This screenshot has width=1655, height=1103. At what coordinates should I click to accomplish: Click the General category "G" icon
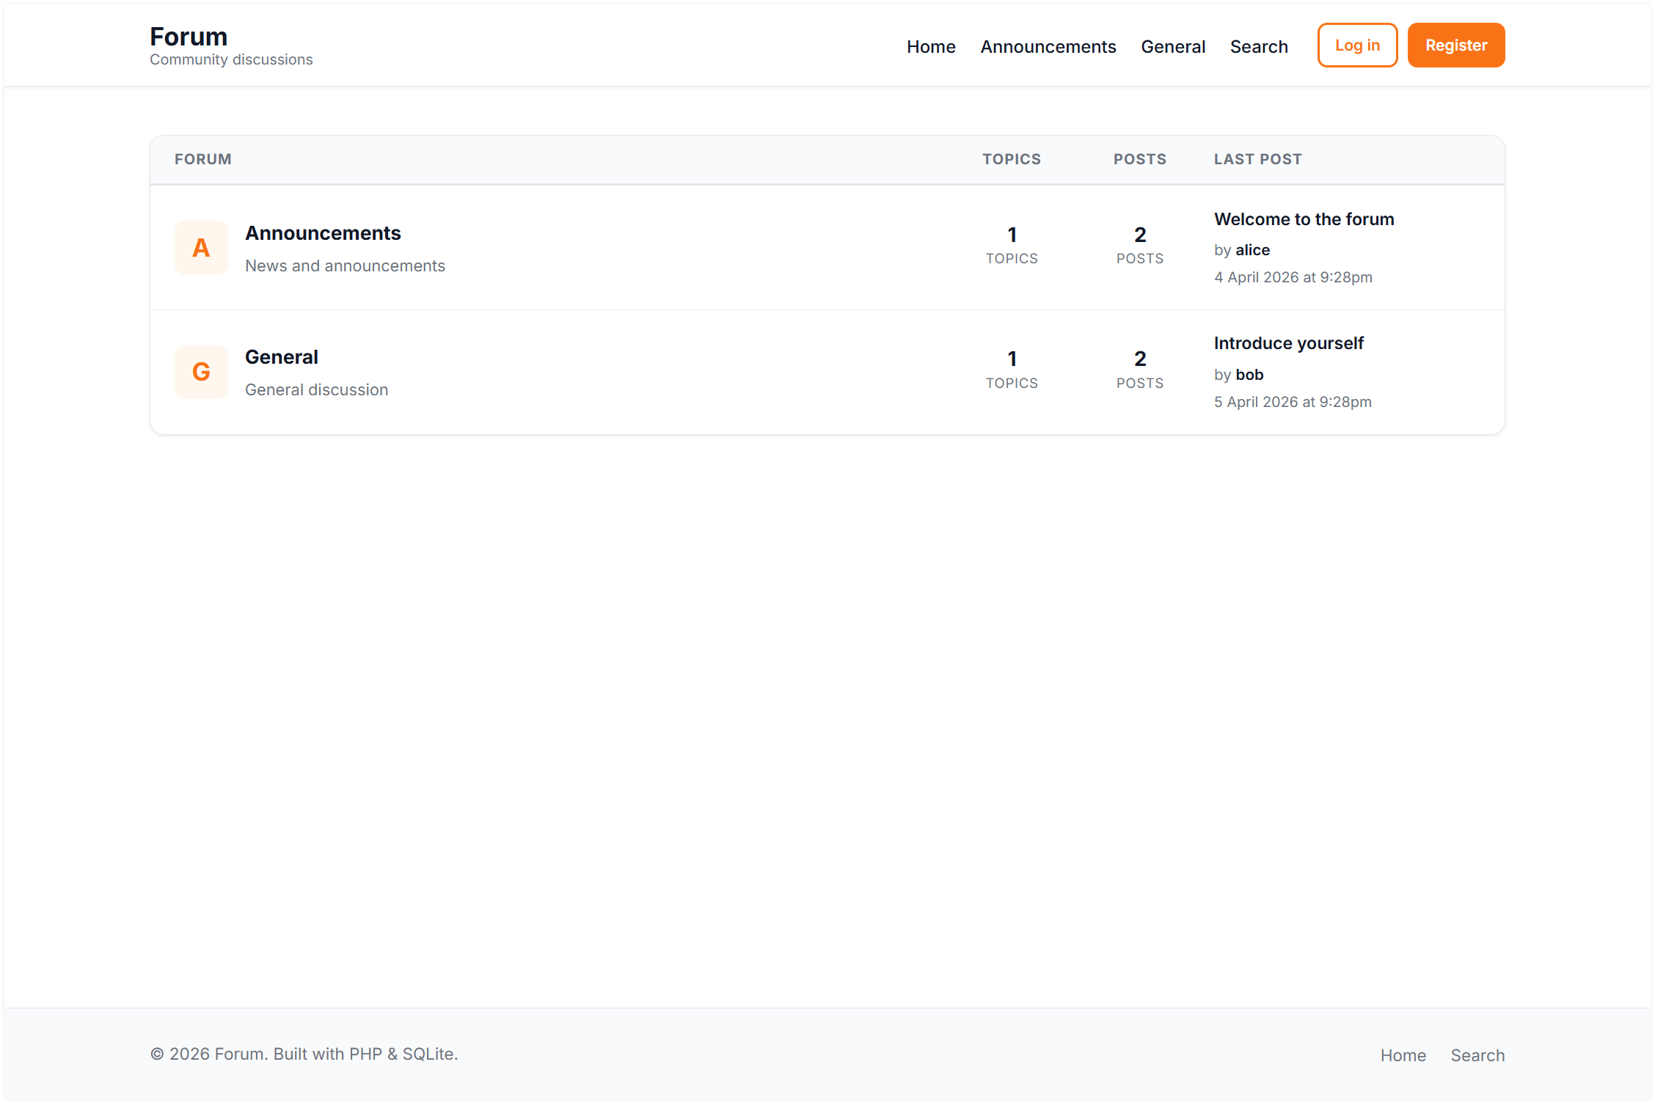pyautogui.click(x=200, y=372)
